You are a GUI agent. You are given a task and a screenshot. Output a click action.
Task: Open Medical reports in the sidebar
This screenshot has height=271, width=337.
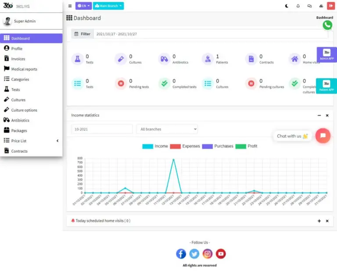pos(24,69)
